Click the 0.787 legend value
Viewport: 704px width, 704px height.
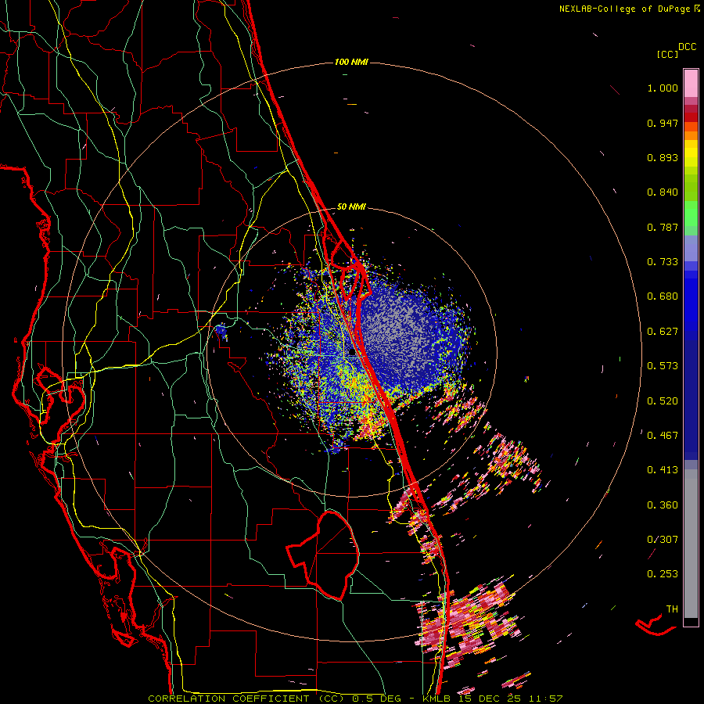pyautogui.click(x=663, y=227)
